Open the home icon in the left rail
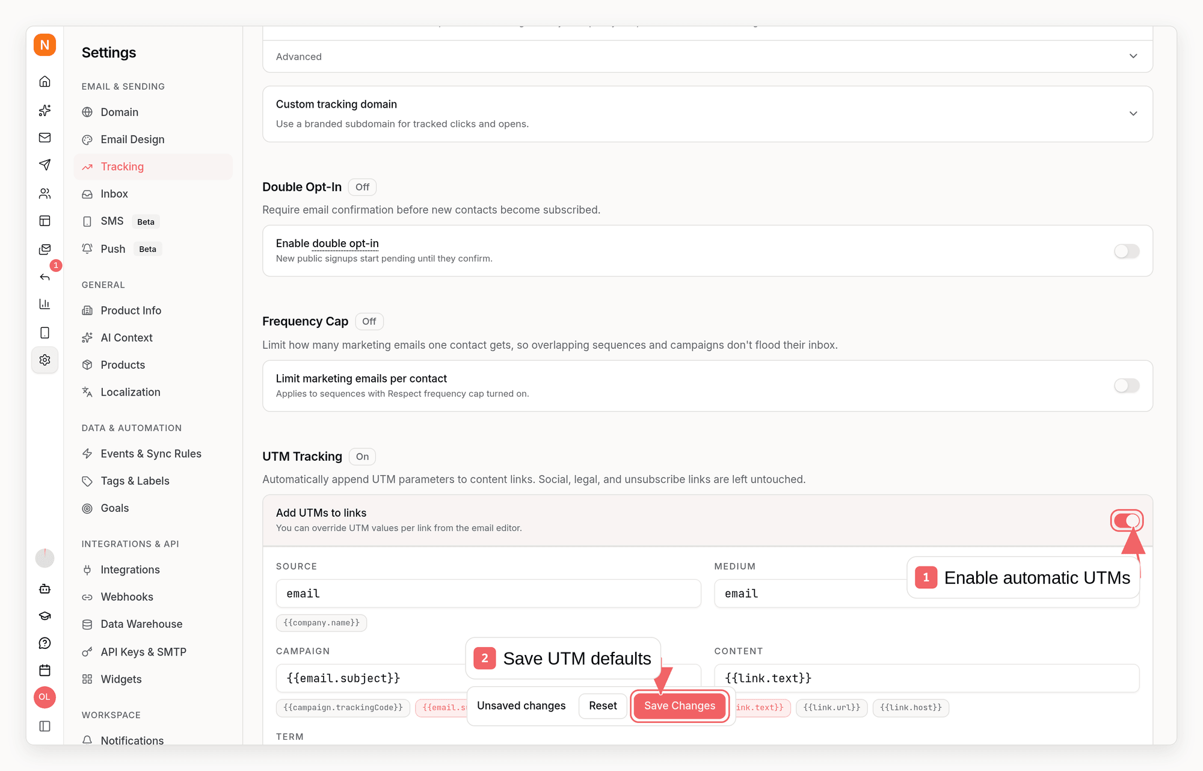Screen dimensions: 1203x771 point(45,81)
